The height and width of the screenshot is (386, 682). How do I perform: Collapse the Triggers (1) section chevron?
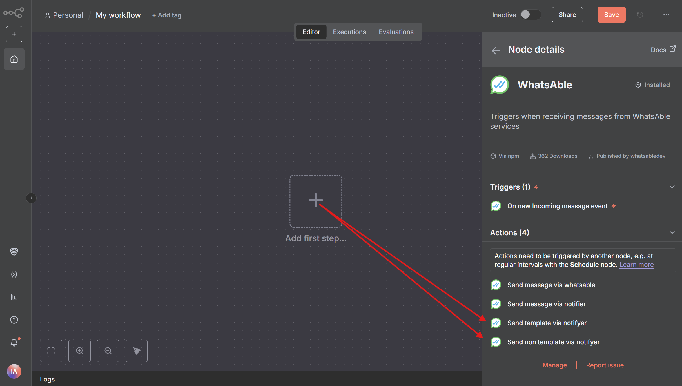tap(672, 187)
